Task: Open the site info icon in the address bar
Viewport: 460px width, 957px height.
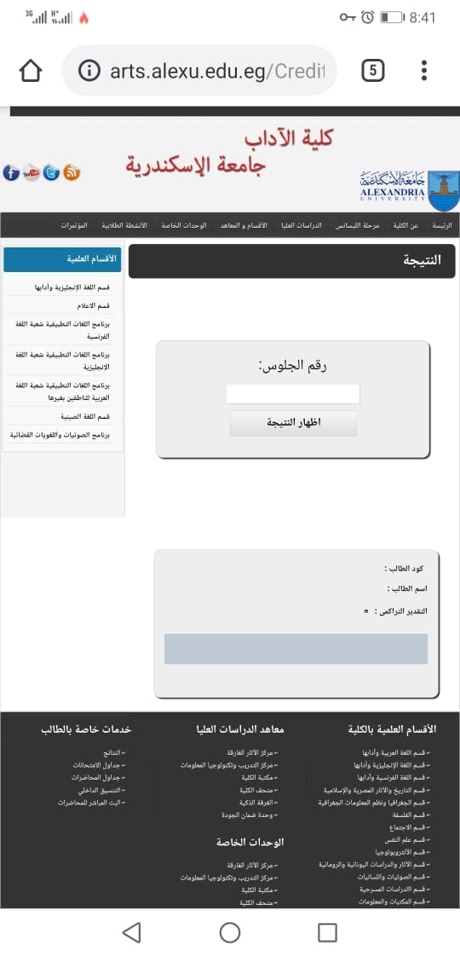Action: (89, 72)
